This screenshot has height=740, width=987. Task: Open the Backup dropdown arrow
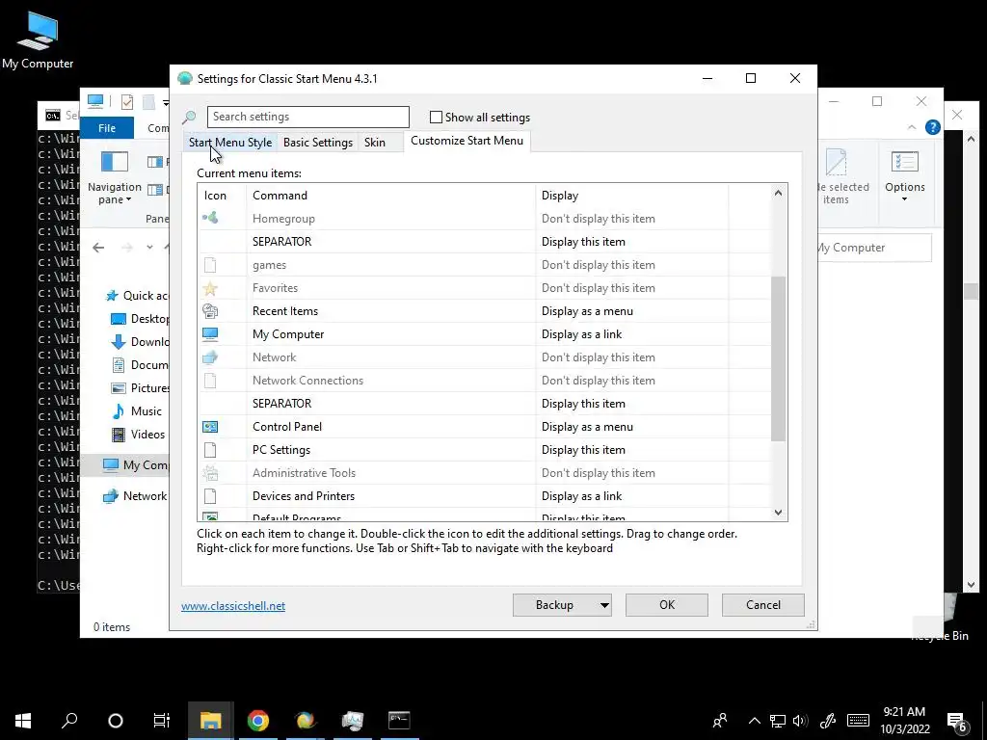[604, 605]
